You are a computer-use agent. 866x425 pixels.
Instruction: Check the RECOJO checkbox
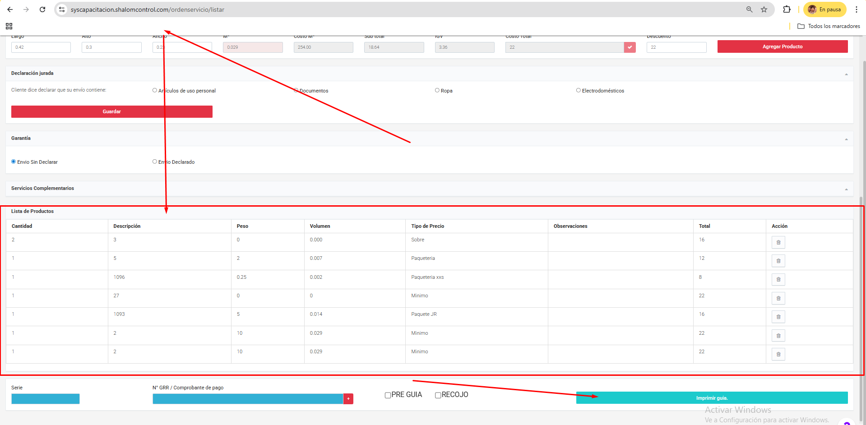pyautogui.click(x=438, y=395)
